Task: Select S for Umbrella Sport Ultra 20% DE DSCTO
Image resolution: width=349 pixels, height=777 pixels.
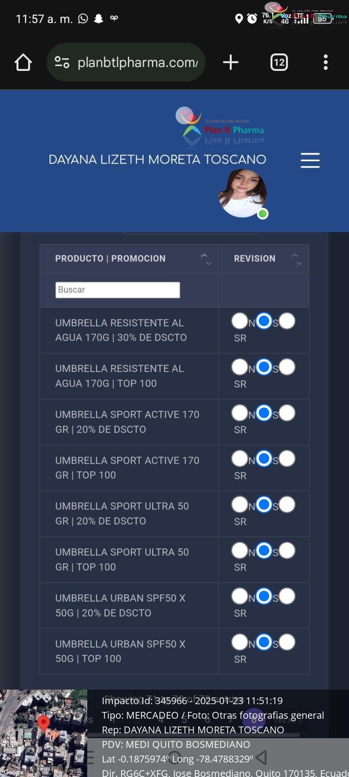Action: (264, 505)
